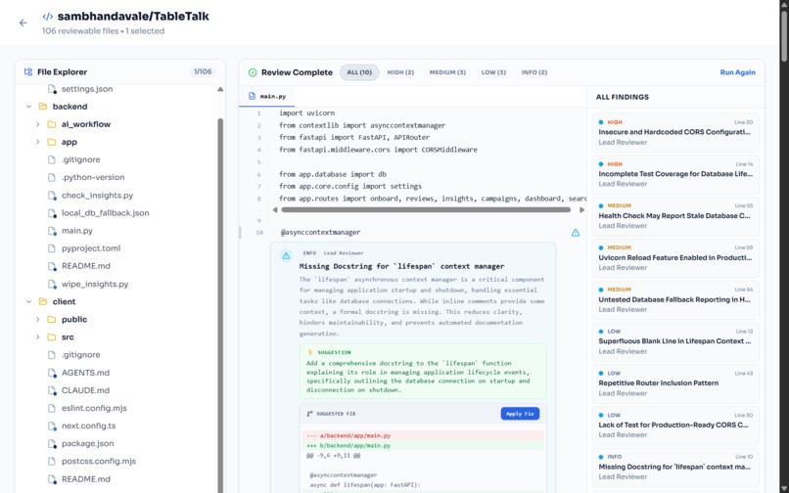The image size is (789, 493).
Task: Open backend README.md file
Action: click(85, 266)
